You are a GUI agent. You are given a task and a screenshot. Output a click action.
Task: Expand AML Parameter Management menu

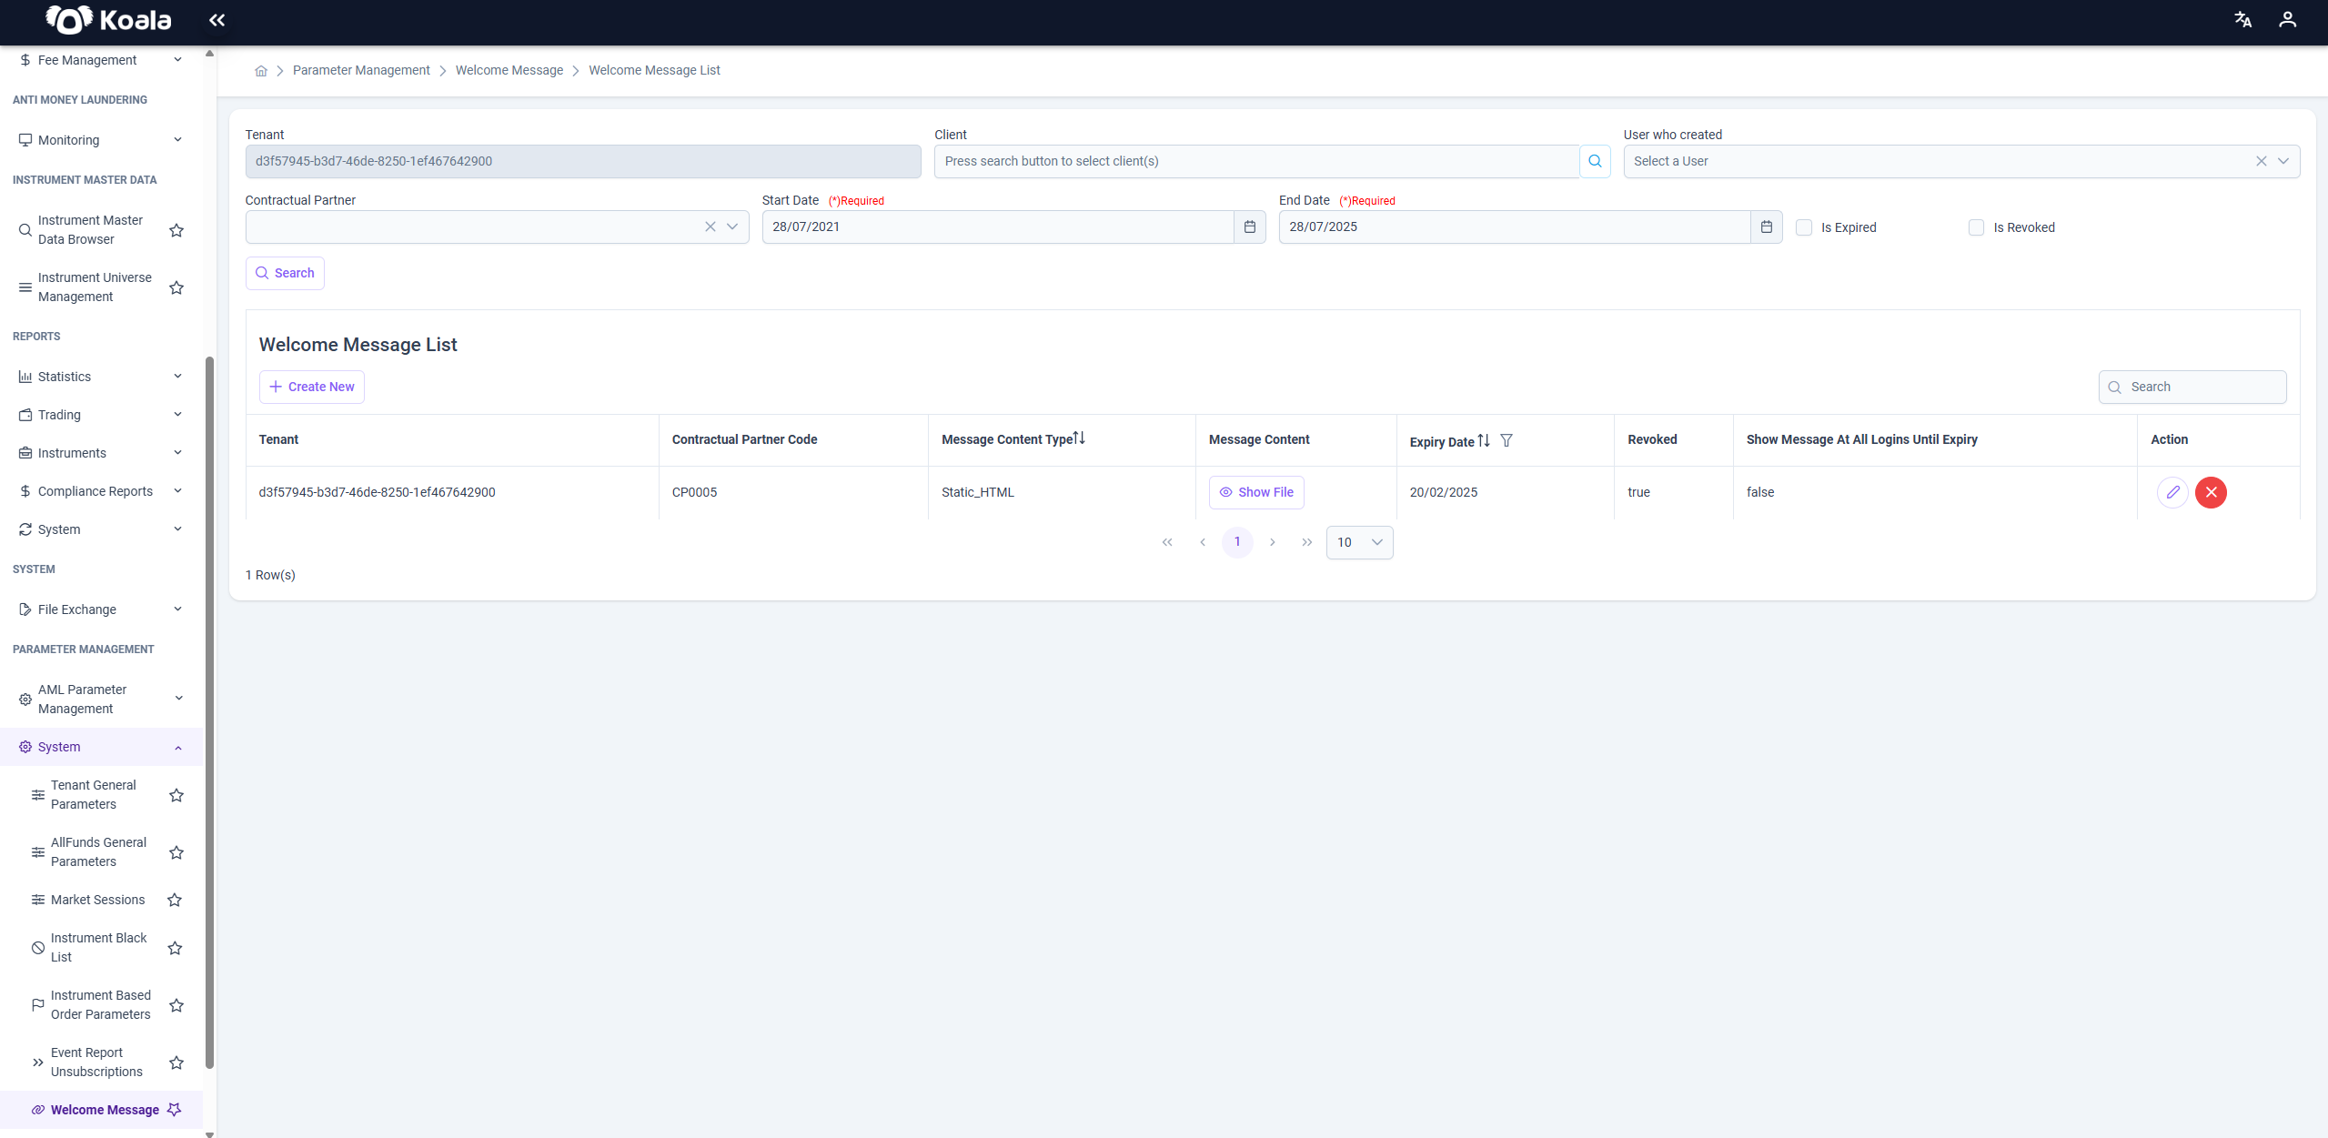click(101, 699)
